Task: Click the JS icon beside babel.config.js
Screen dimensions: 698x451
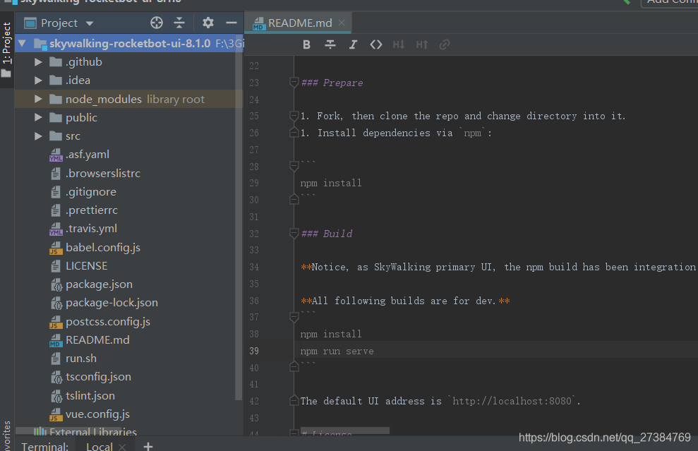Action: click(x=56, y=248)
